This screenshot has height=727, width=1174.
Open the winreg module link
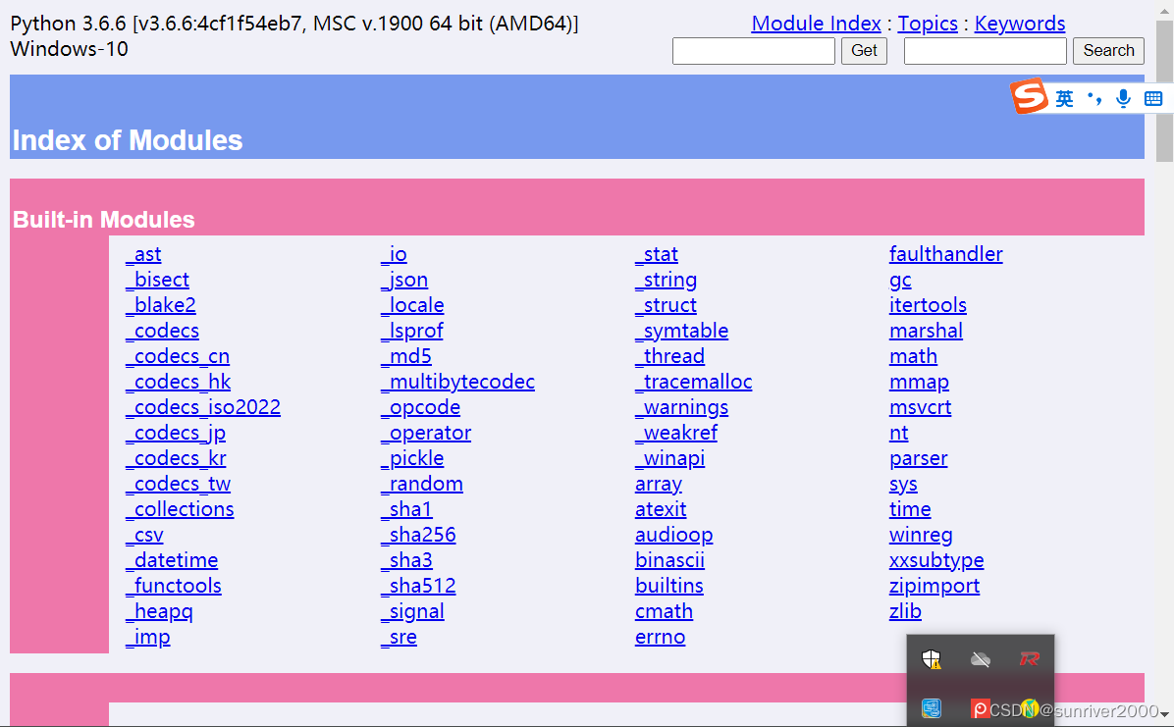pos(921,535)
